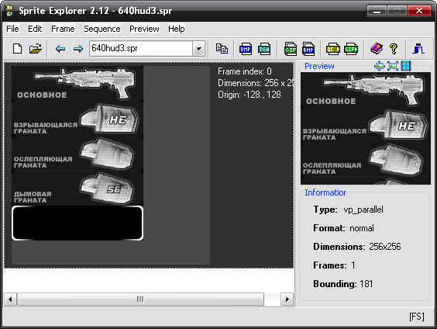Viewport: 437px width, 329px height.
Task: Save frame as TGA icon
Action: coord(264,49)
